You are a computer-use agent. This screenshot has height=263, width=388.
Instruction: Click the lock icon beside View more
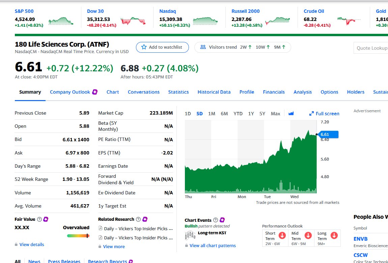(x=100, y=246)
